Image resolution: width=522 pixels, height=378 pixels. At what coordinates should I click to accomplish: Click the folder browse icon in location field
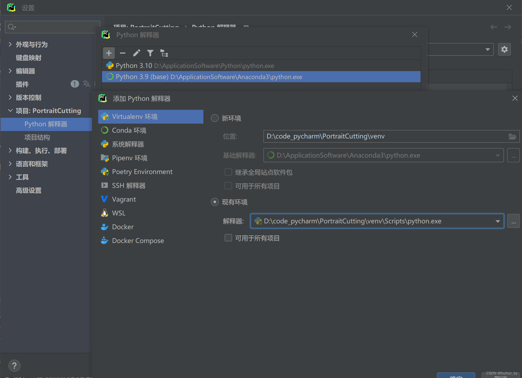512,137
